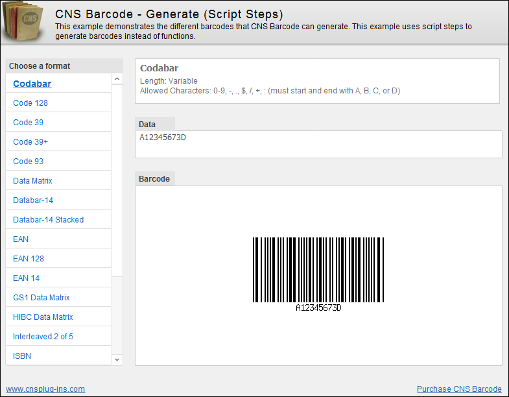This screenshot has height=397, width=509.
Task: Click the CNS books logo icon
Action: tap(23, 22)
